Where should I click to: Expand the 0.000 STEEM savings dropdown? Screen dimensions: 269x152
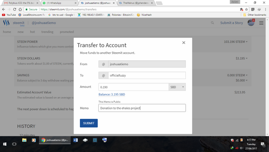[x=237, y=75]
